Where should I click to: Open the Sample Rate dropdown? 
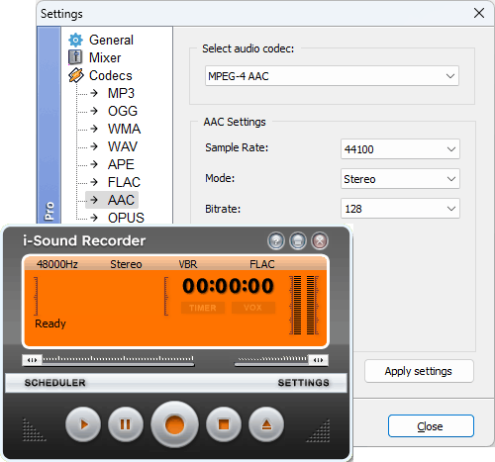pyautogui.click(x=400, y=149)
